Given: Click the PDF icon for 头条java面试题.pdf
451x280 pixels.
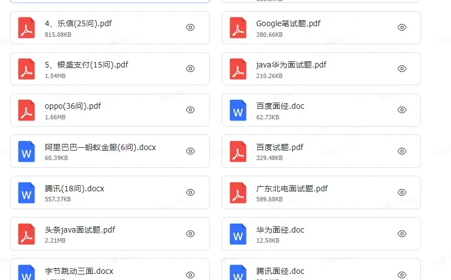Looking at the screenshot, I should pos(27,234).
